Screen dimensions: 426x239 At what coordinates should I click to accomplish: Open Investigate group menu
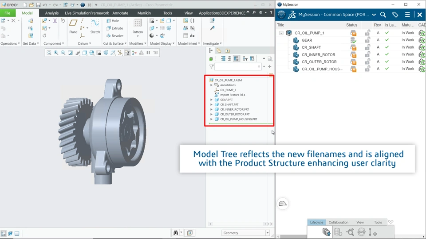212,43
